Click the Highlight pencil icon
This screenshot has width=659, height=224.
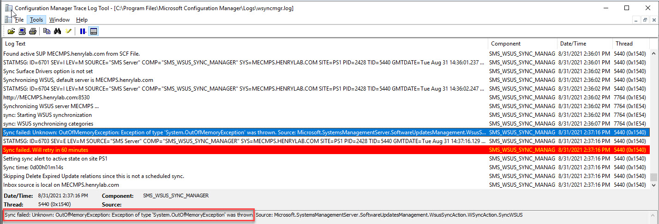click(68, 31)
